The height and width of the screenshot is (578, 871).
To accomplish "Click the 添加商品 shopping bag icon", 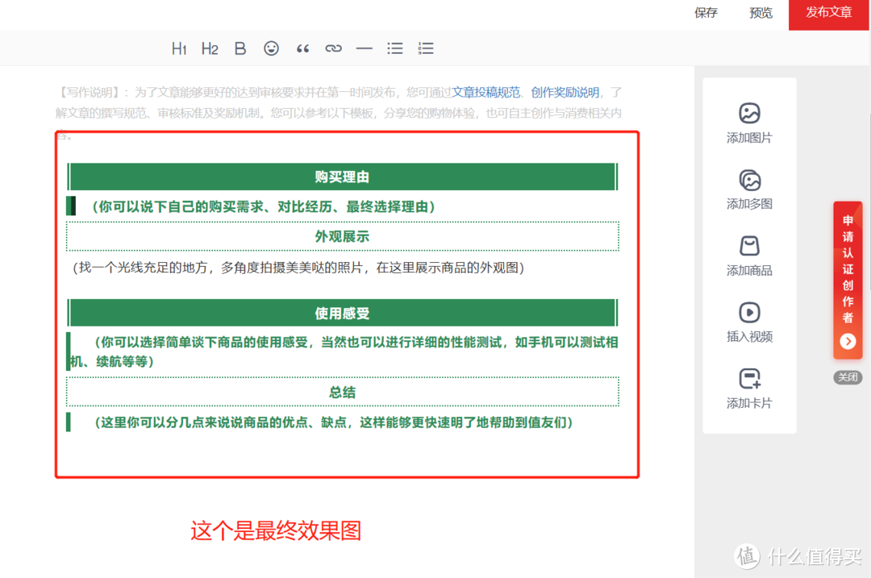I will click(x=749, y=246).
